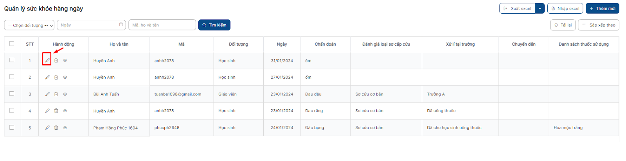Open the 'Chọn đối tượng' dropdown
Image resolution: width=626 pixels, height=161 pixels.
click(x=29, y=25)
